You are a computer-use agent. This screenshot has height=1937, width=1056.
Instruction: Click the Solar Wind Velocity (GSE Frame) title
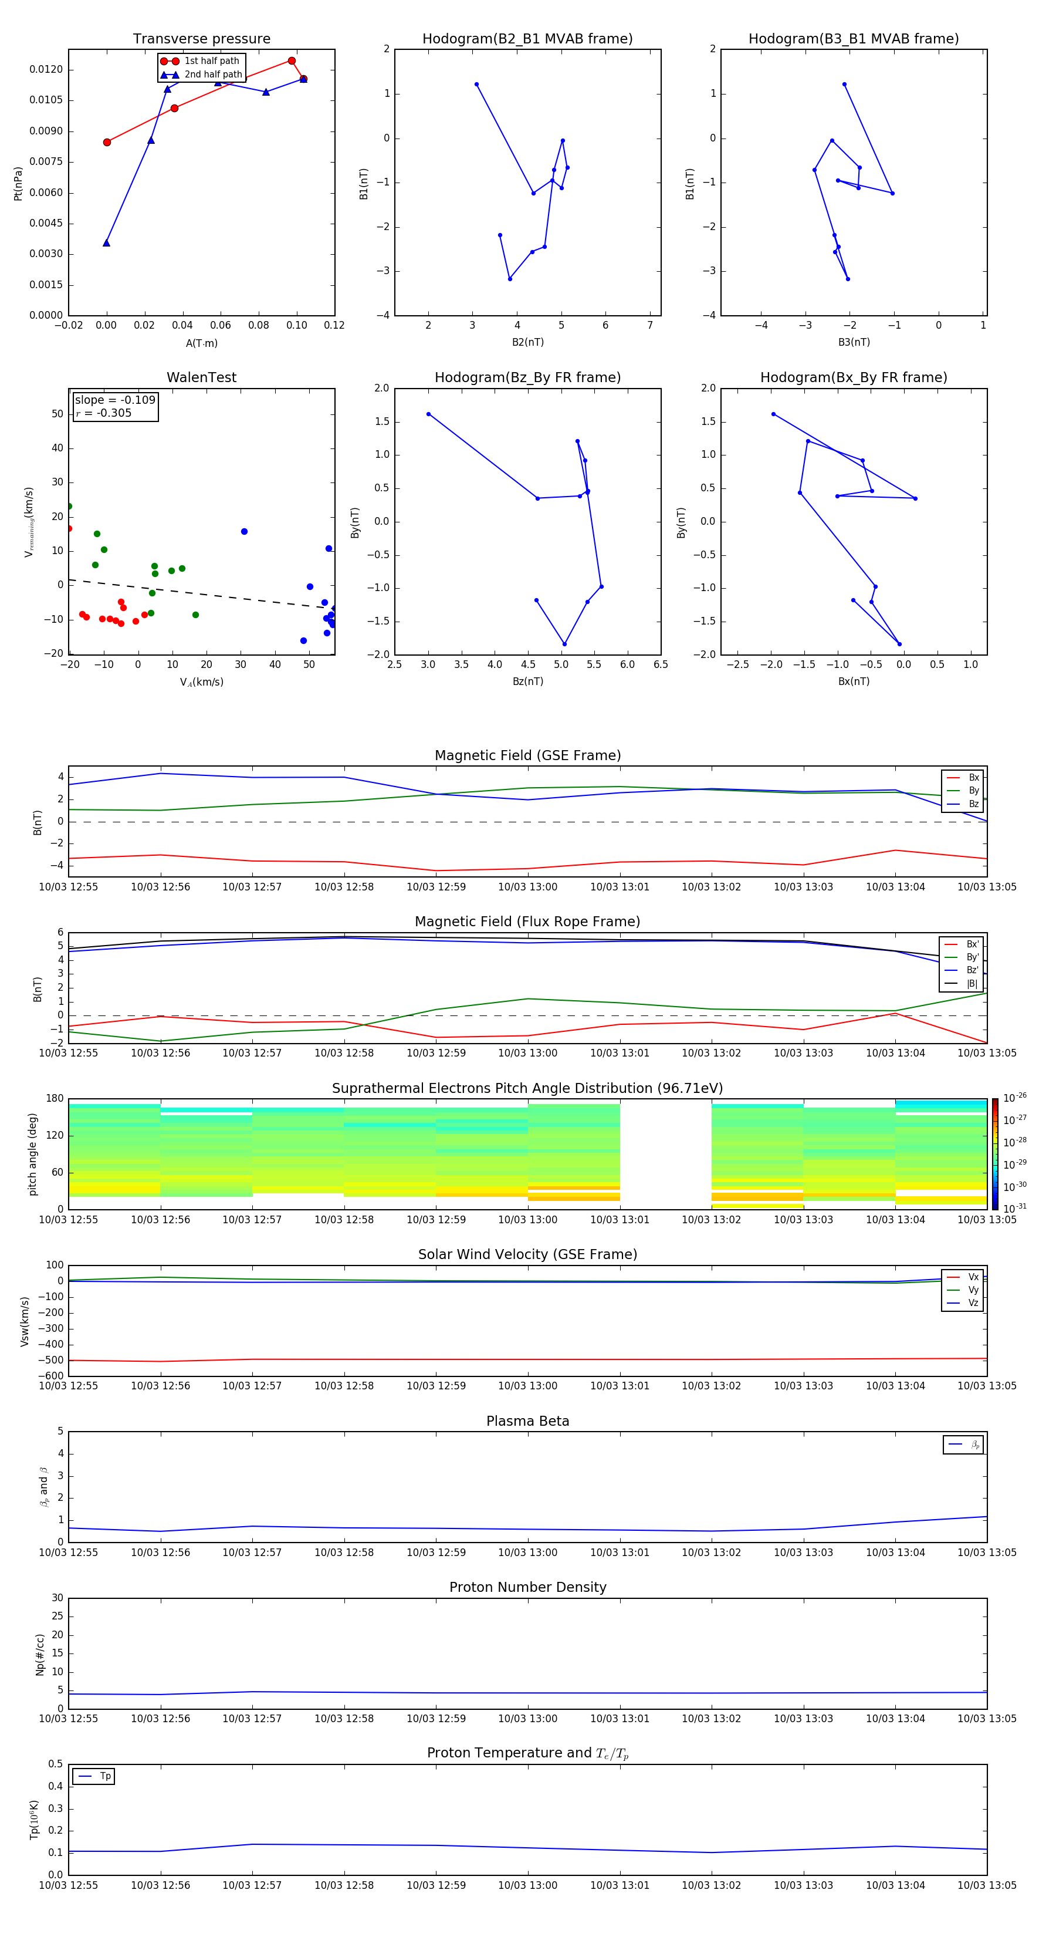point(527,1255)
